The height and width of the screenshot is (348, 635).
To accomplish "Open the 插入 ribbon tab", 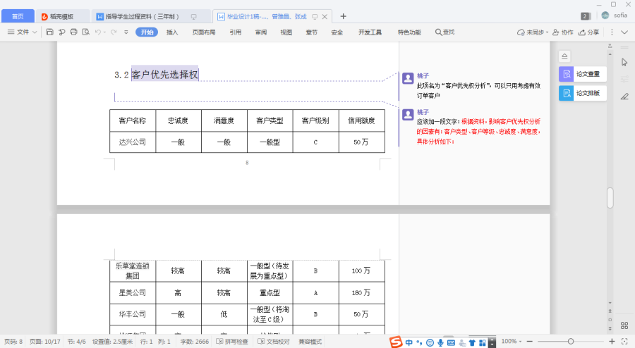I will [172, 32].
